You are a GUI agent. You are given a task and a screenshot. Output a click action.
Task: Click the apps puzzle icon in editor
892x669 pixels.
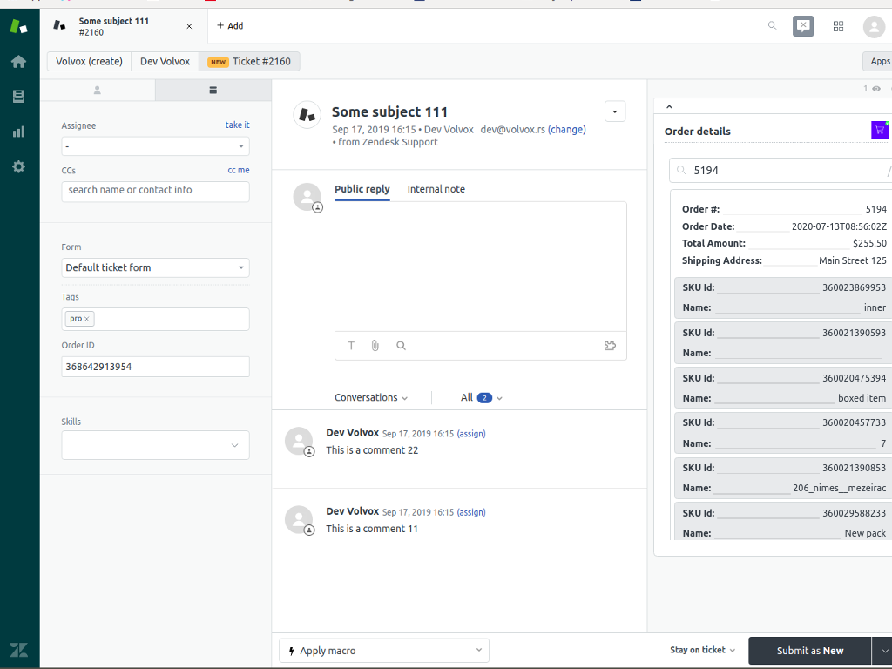pyautogui.click(x=610, y=345)
